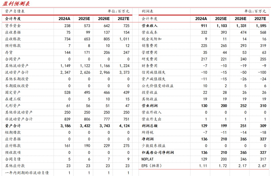The image size is (271, 176).
Task: Select the 利润表 section header
Action: [148, 11]
